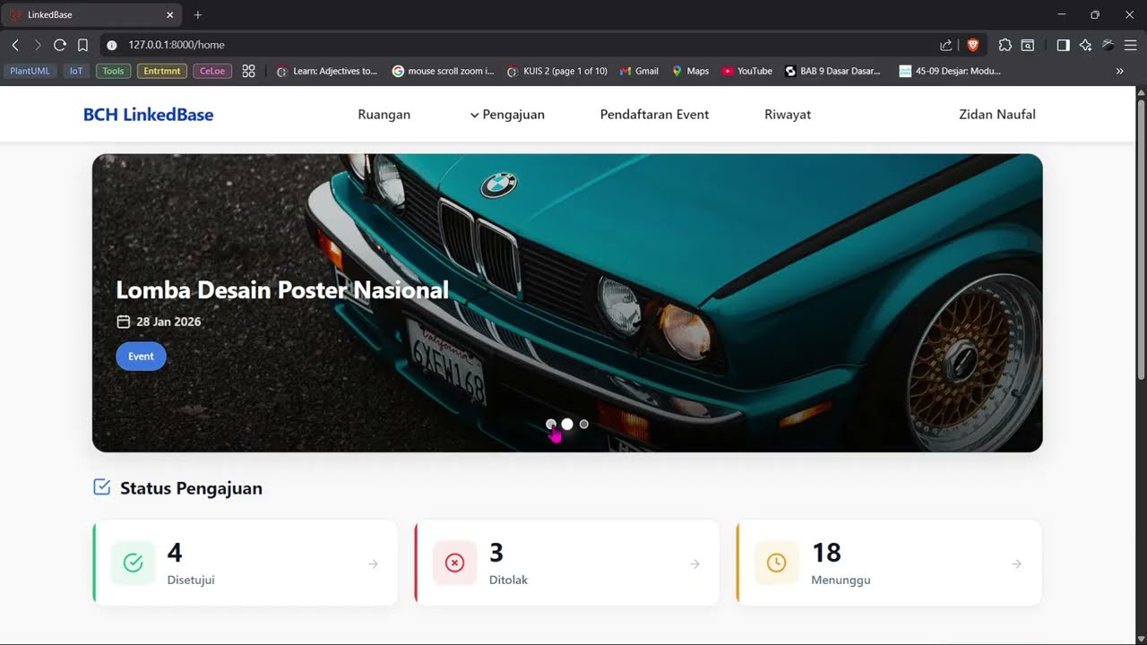
Task: Click the checkbox icon beside Status Pengajuan
Action: pos(101,487)
